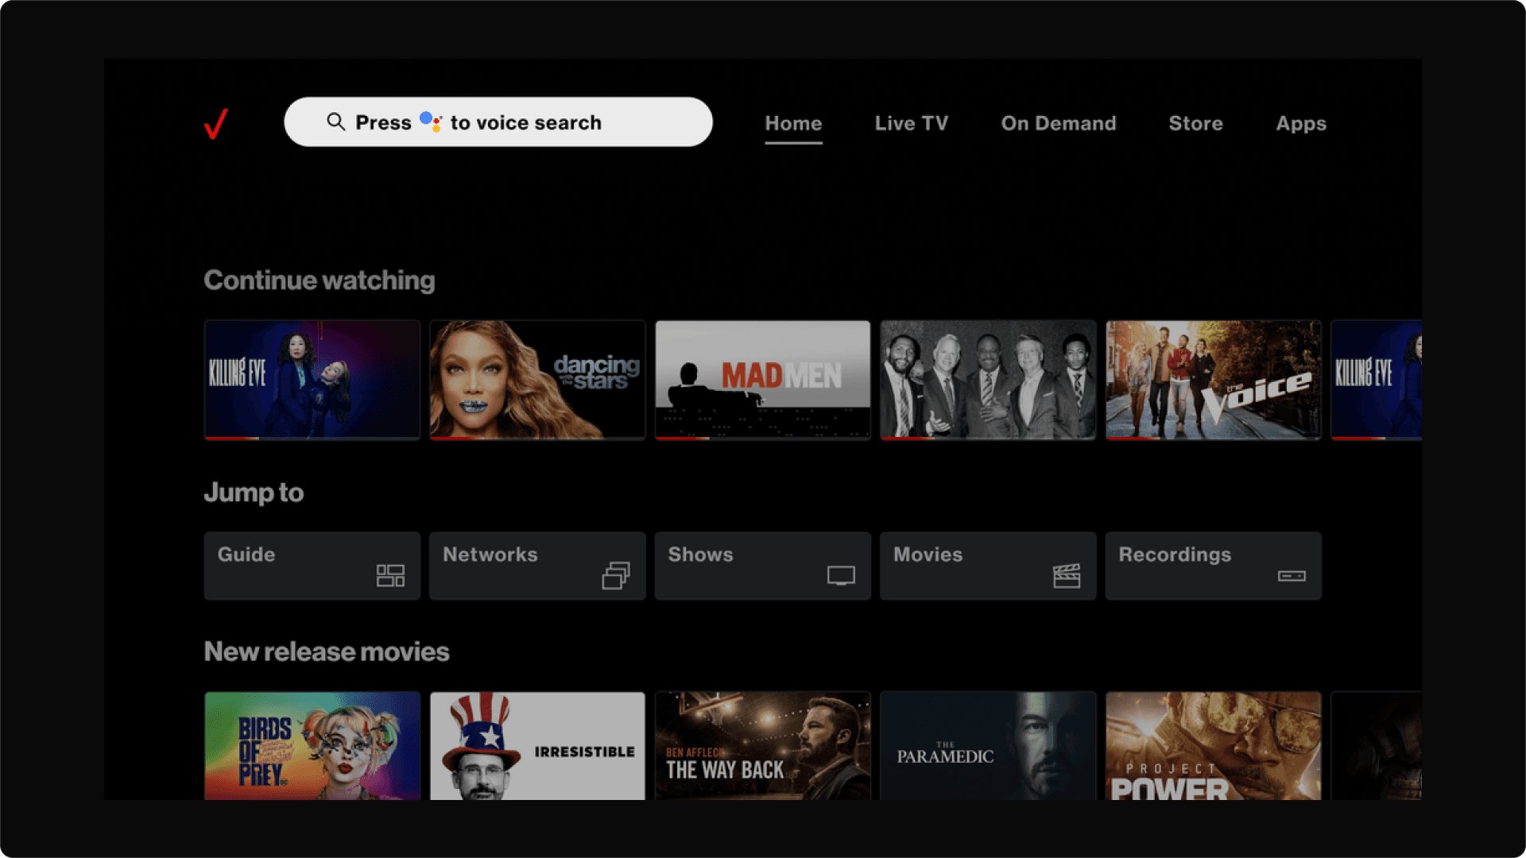This screenshot has height=858, width=1526.
Task: Open the Store tab
Action: coord(1195,123)
